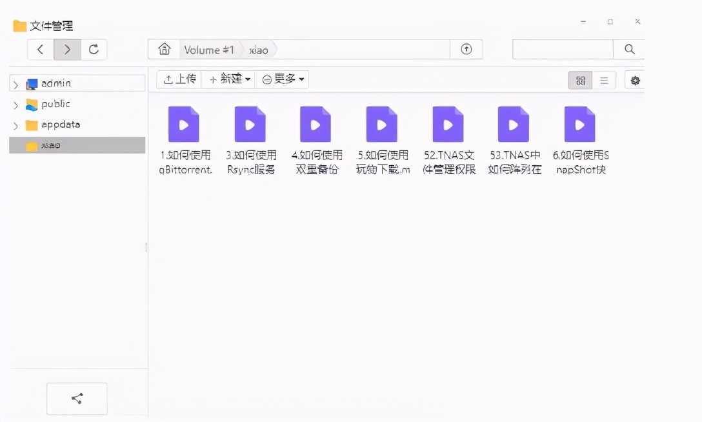The image size is (702, 422).
Task: Click the go-up-one-level circle icon
Action: (466, 49)
